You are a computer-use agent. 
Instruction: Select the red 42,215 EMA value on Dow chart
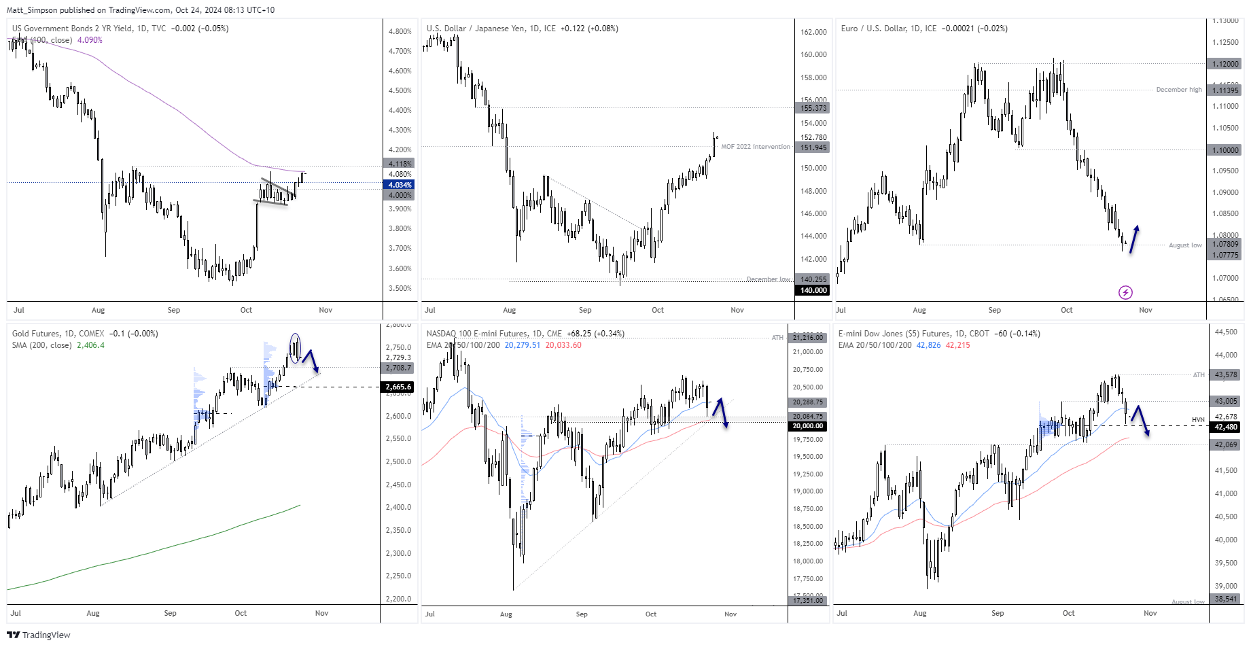[958, 345]
